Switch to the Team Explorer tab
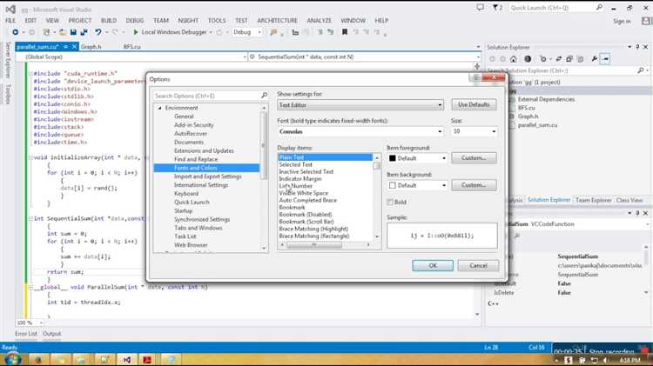 pyautogui.click(x=594, y=200)
